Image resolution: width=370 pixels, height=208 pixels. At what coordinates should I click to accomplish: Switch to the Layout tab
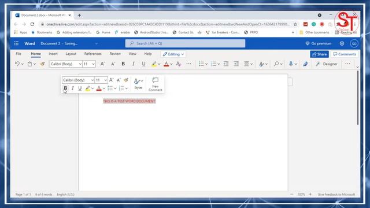(x=71, y=54)
